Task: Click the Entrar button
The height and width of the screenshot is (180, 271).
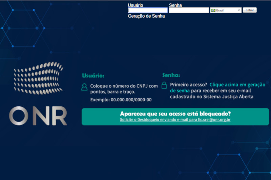Action: [250, 10]
